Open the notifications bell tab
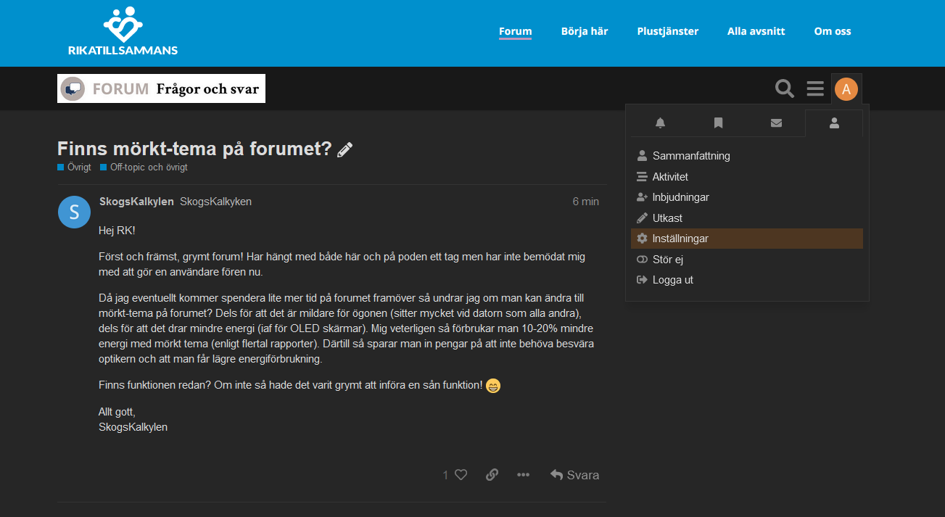Viewport: 945px width, 517px height. [660, 123]
